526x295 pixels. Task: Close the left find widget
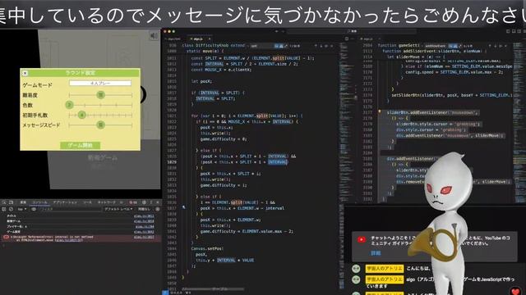pos(332,46)
